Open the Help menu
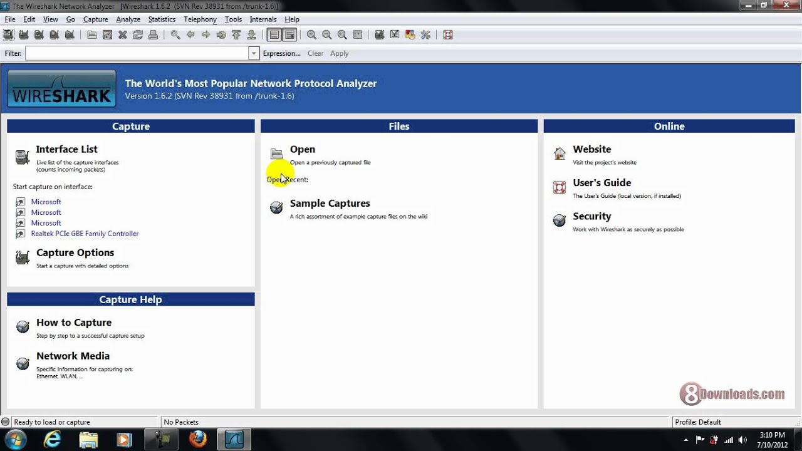Image resolution: width=802 pixels, height=451 pixels. pyautogui.click(x=292, y=19)
